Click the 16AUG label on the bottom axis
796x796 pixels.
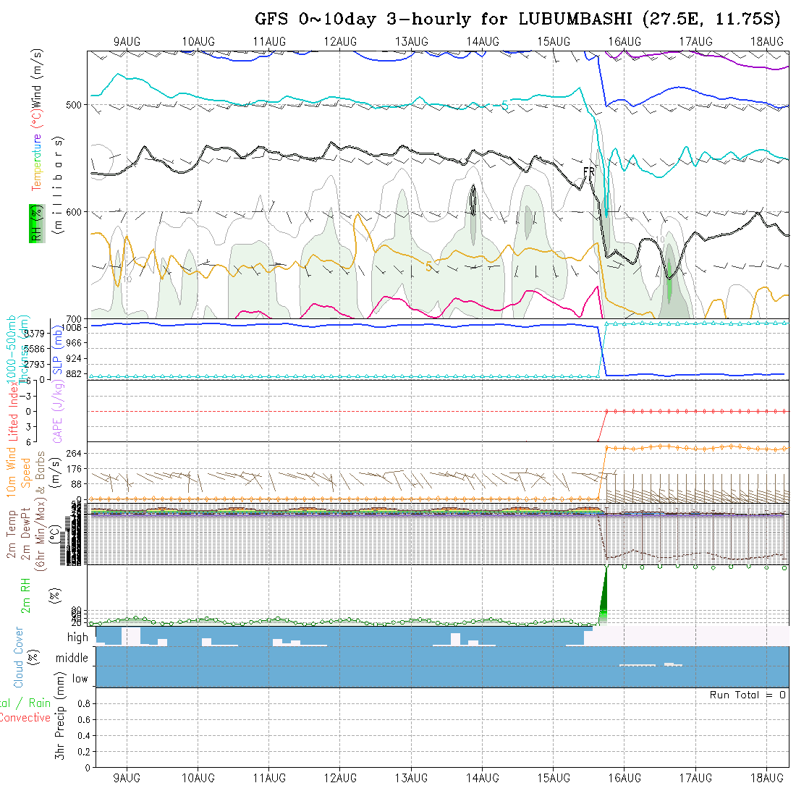(624, 778)
